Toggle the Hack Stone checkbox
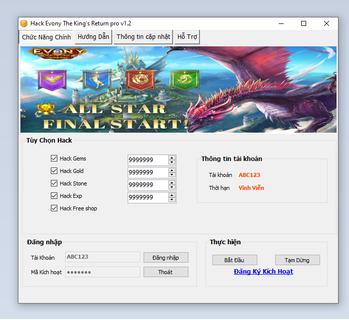The width and height of the screenshot is (349, 320). click(54, 183)
